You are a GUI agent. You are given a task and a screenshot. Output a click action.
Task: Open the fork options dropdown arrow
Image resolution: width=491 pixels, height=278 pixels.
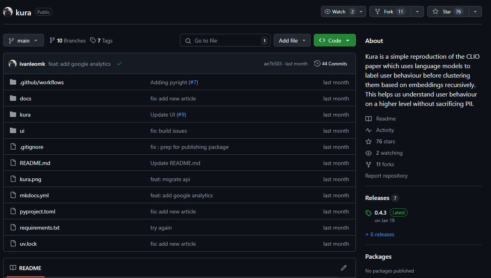417,12
